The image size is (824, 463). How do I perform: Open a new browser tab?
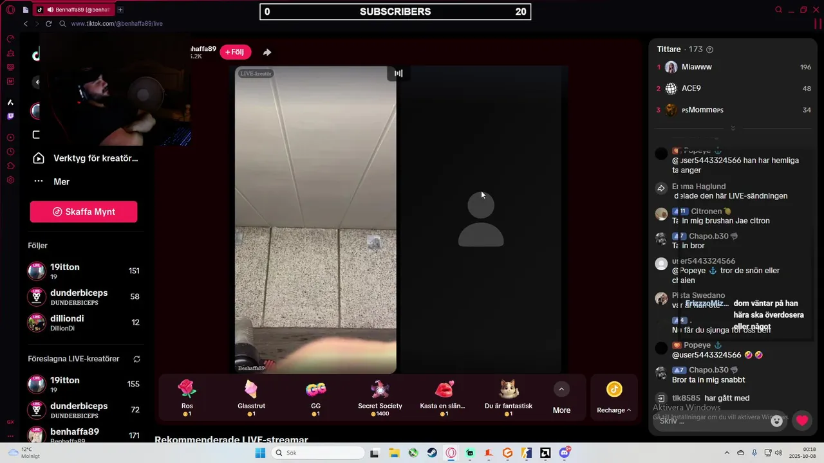[x=120, y=10]
